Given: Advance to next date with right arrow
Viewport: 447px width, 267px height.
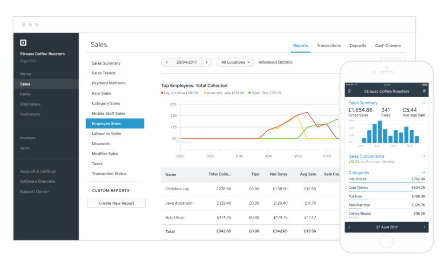Looking at the screenshot, I should click(x=206, y=62).
